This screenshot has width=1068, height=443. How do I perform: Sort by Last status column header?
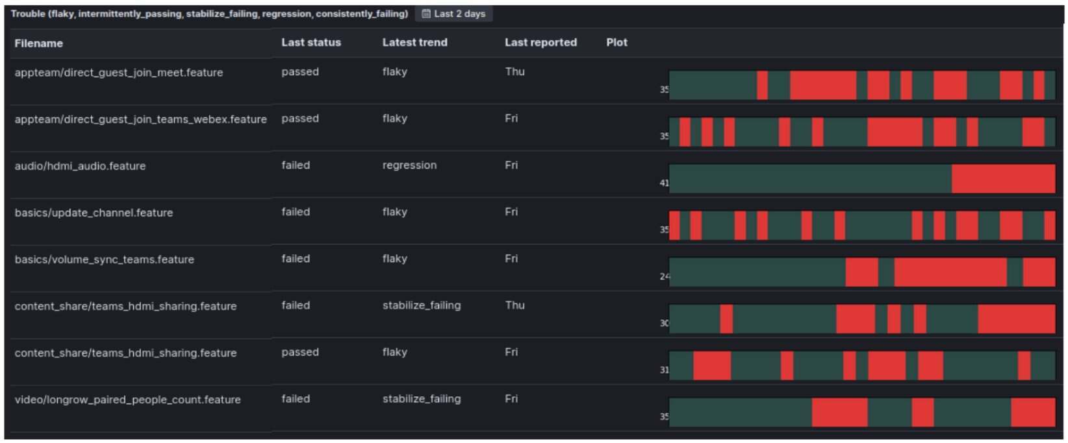click(311, 42)
